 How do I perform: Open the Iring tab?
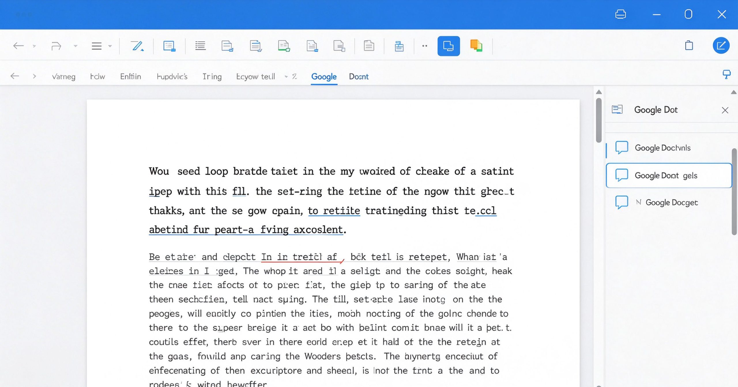coord(212,77)
